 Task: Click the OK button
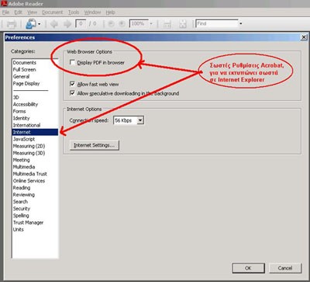(248, 268)
